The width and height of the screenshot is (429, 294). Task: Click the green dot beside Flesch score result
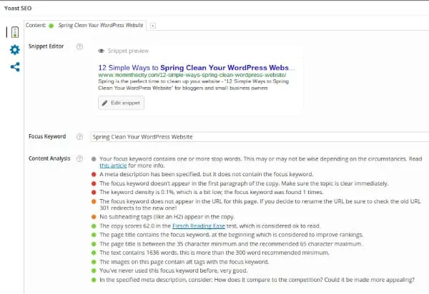pos(94,226)
